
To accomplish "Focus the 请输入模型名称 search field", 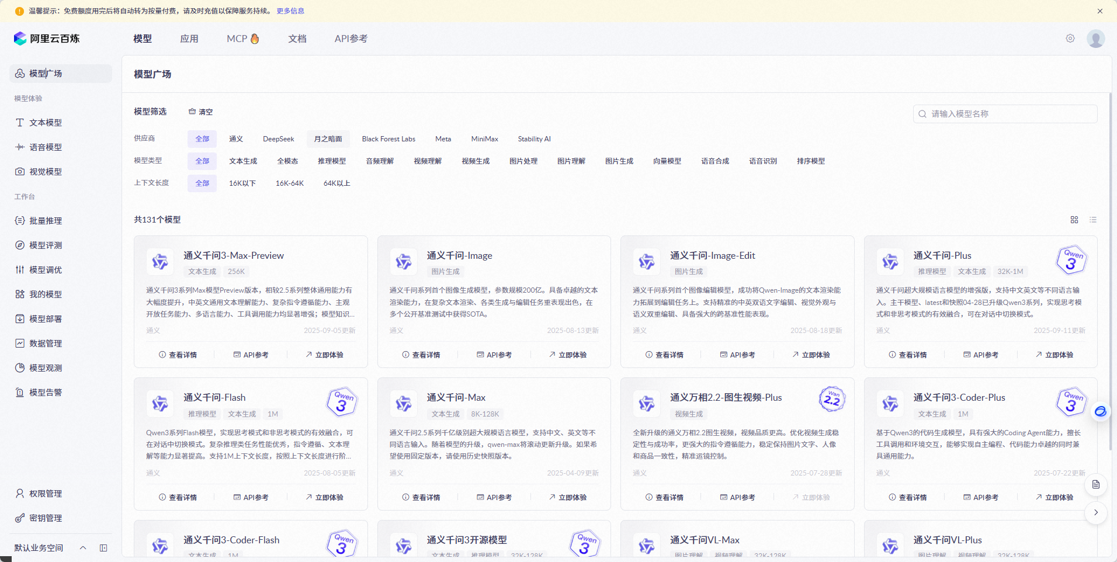I will [x=1005, y=114].
